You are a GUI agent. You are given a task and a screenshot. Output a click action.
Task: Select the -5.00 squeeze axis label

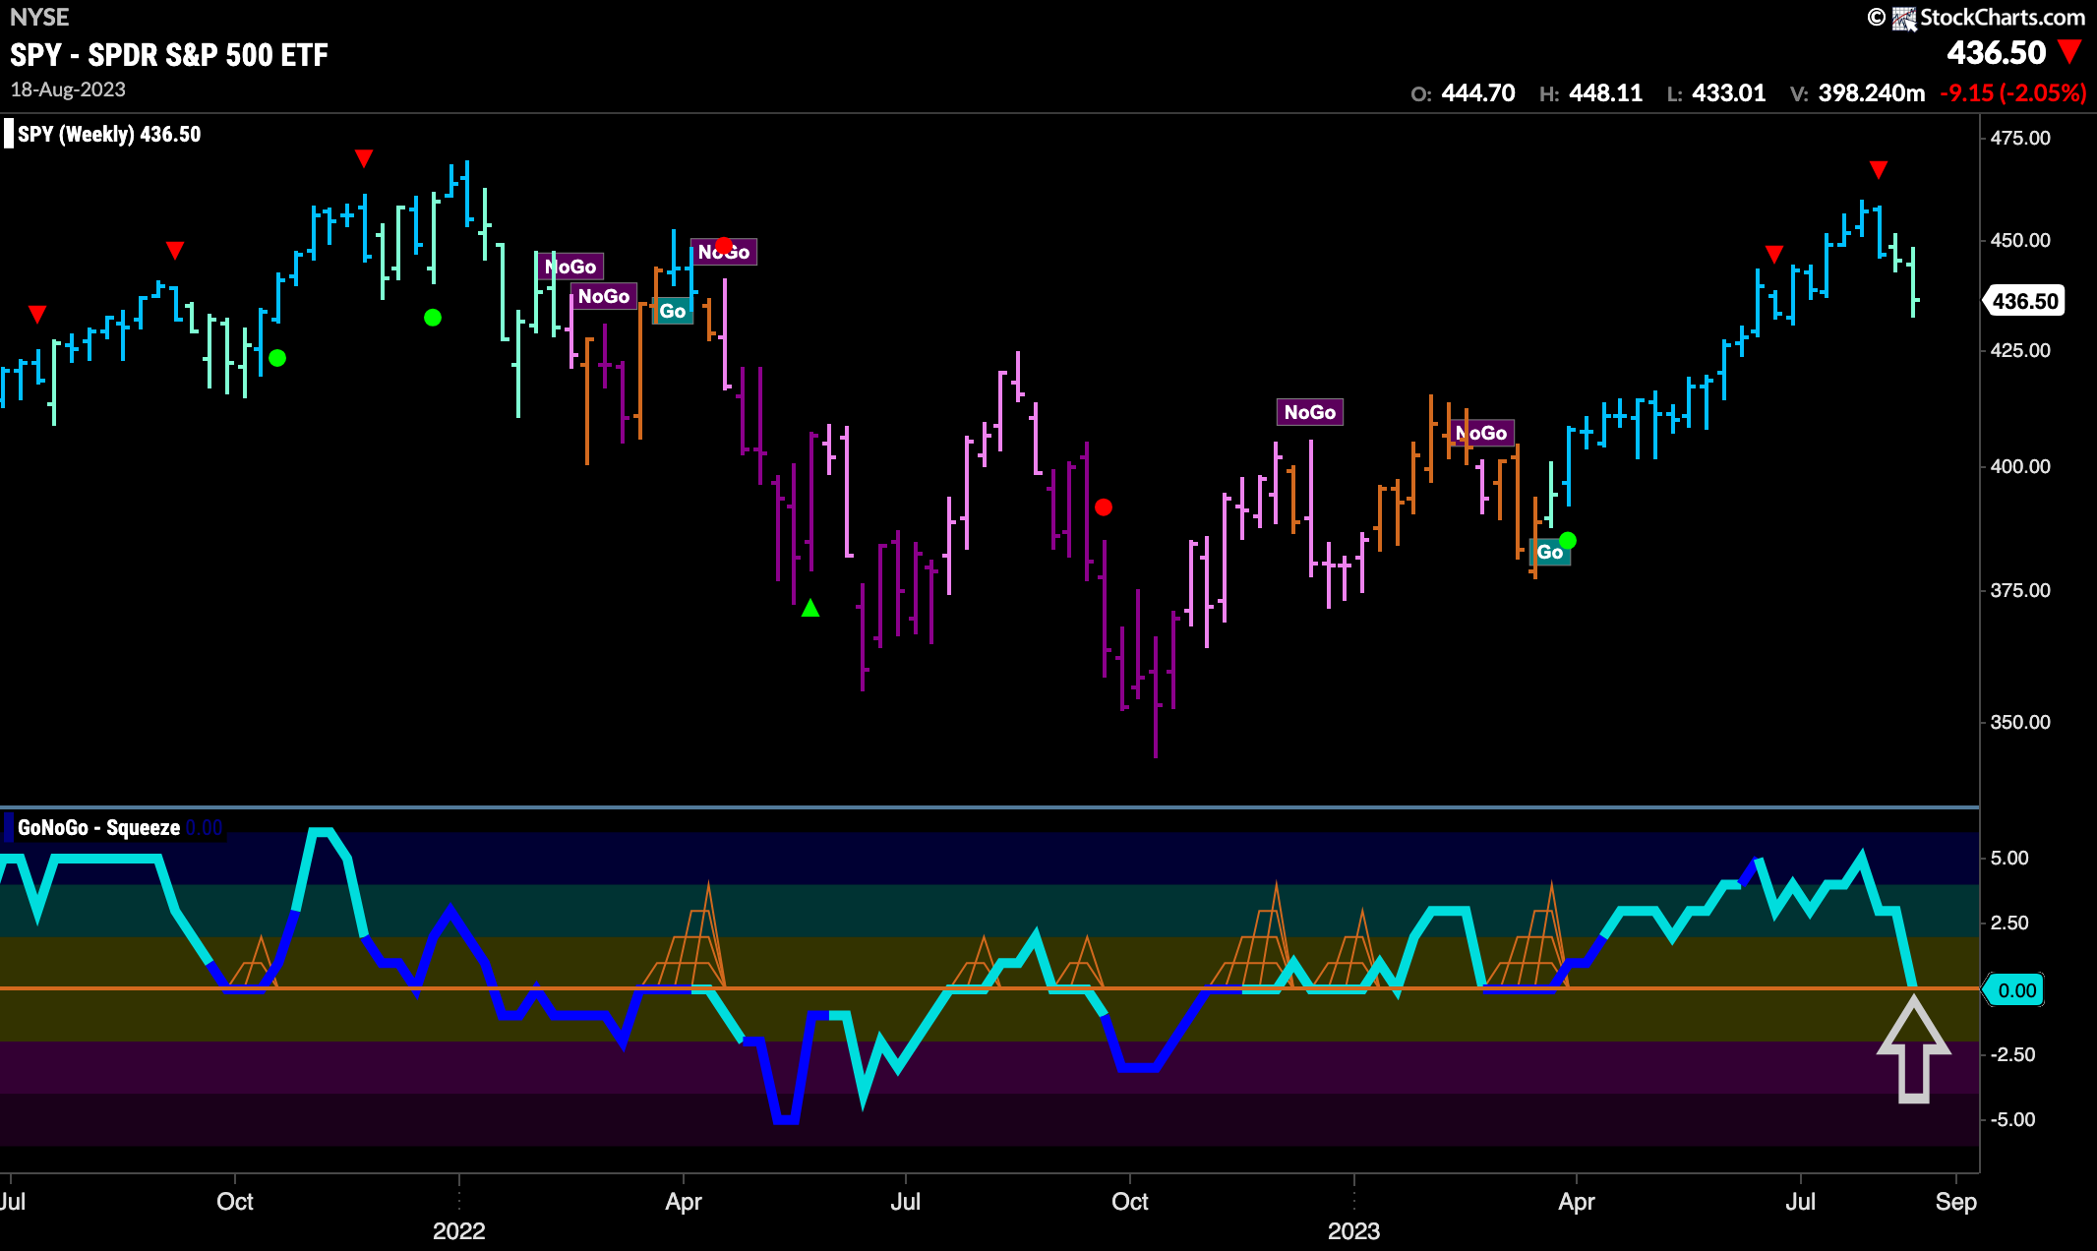[x=2010, y=1119]
